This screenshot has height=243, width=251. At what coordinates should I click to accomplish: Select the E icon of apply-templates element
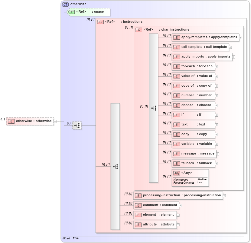tap(176, 37)
